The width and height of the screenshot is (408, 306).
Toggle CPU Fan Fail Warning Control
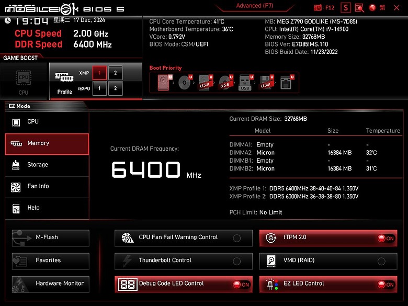[x=184, y=238]
